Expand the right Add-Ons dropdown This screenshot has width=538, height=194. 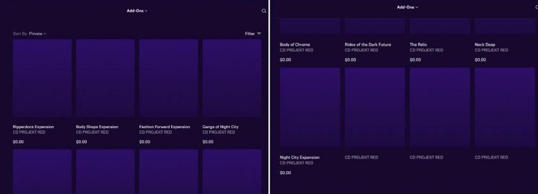point(407,7)
